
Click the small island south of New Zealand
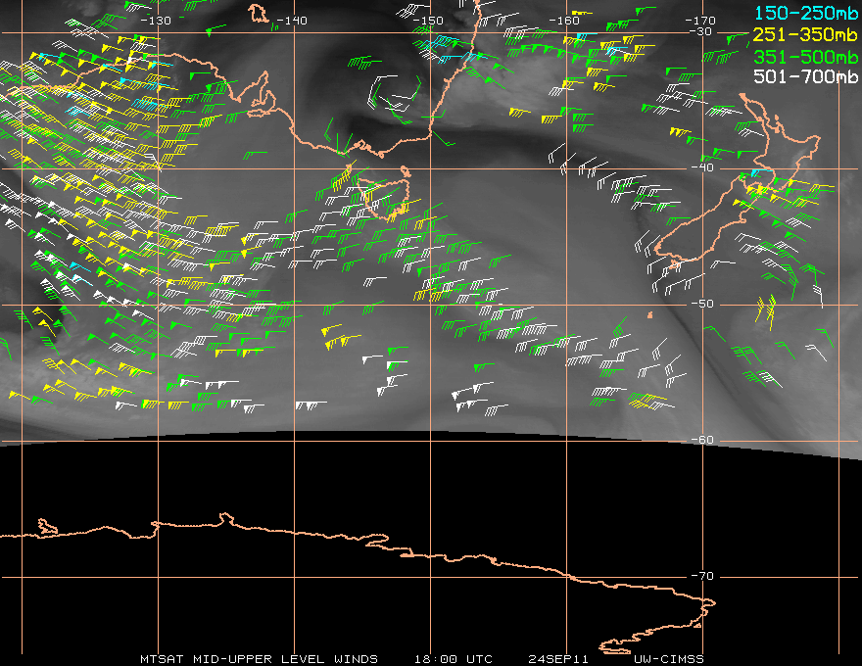tap(650, 314)
